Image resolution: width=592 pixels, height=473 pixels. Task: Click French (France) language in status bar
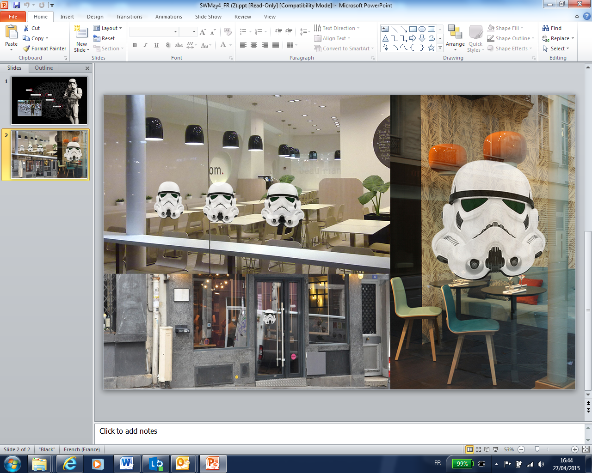(82, 449)
